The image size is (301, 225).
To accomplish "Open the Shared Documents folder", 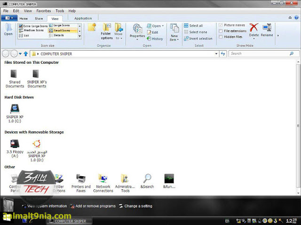I will click(x=15, y=79).
